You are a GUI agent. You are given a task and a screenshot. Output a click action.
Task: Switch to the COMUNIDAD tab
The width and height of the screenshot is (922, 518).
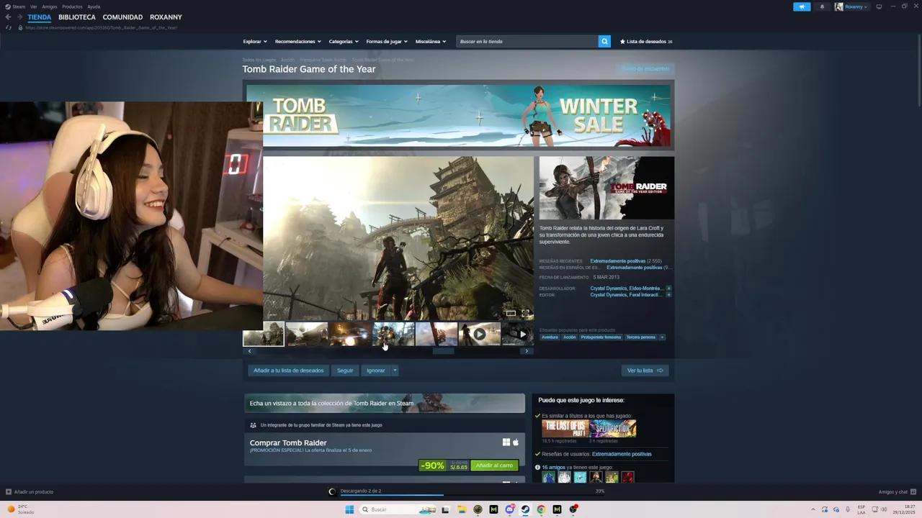tap(122, 17)
